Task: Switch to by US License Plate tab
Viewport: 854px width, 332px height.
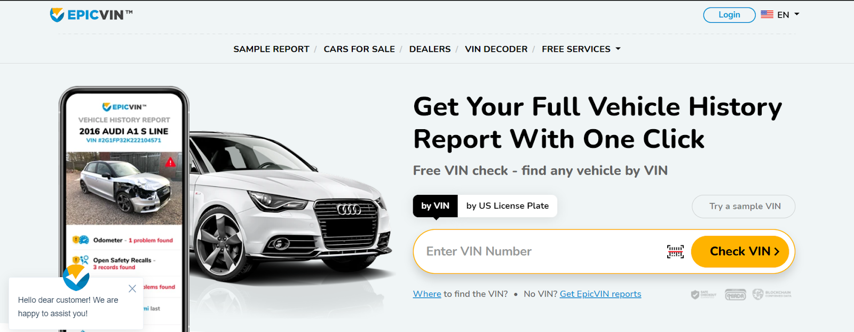Action: (507, 206)
